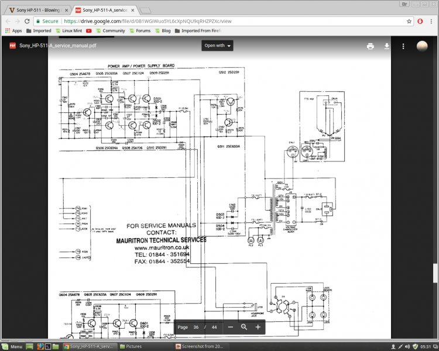439x351 pixels.
Task: Print the PDF with the printer icon
Action: click(x=370, y=46)
